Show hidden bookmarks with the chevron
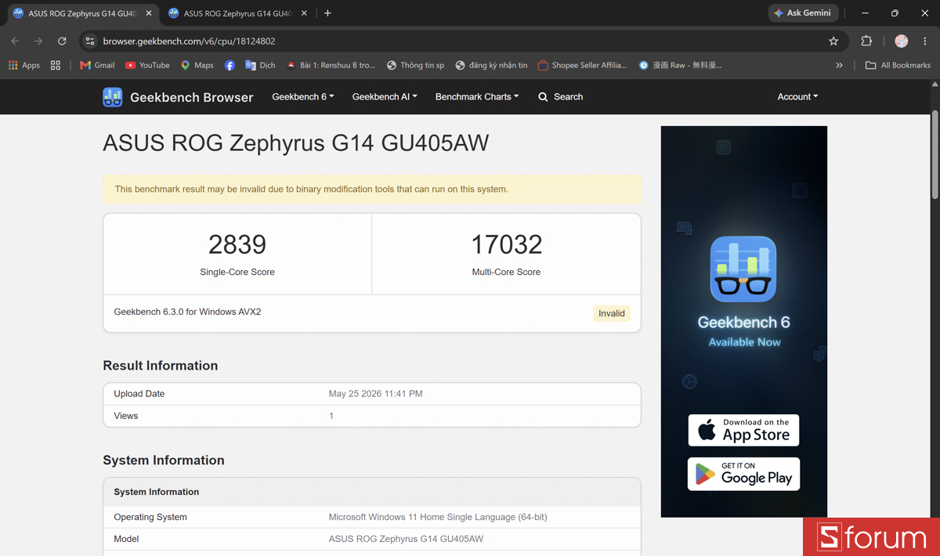This screenshot has width=940, height=556. pos(839,65)
